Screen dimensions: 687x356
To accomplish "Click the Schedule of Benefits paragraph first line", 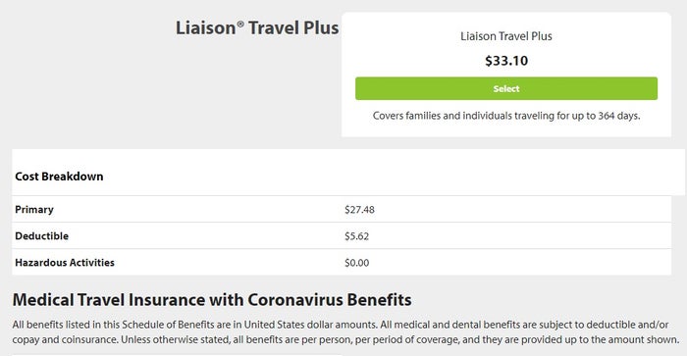I will tap(341, 325).
